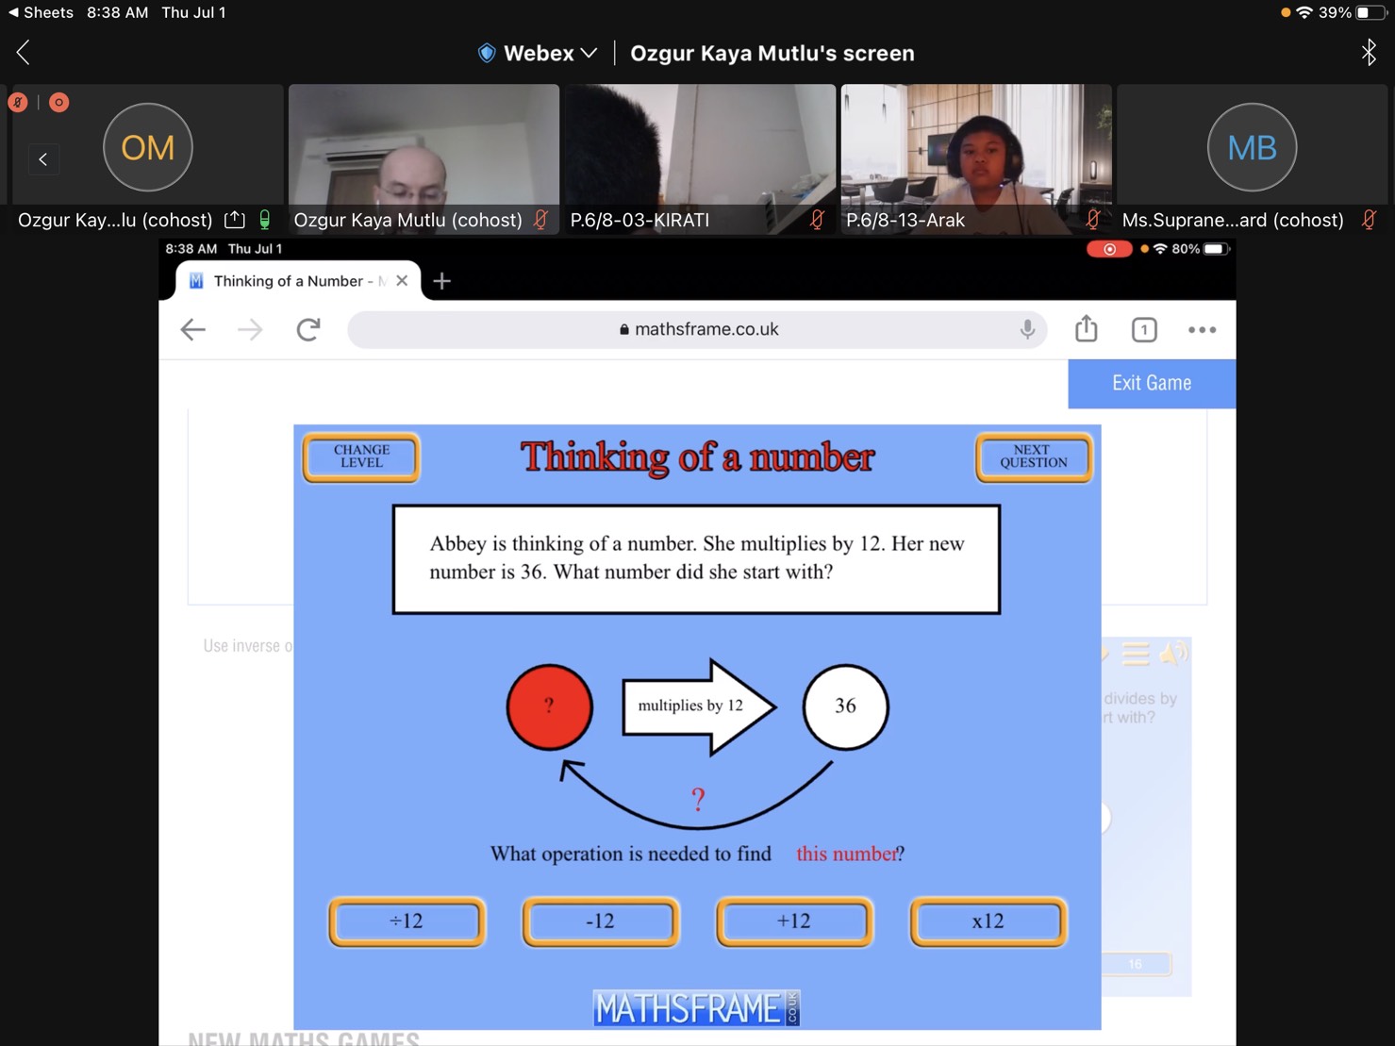Open P.6/8-13-Arak video tile
The height and width of the screenshot is (1046, 1395).
976,158
